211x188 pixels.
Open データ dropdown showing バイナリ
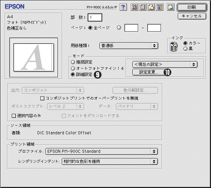coord(137,106)
